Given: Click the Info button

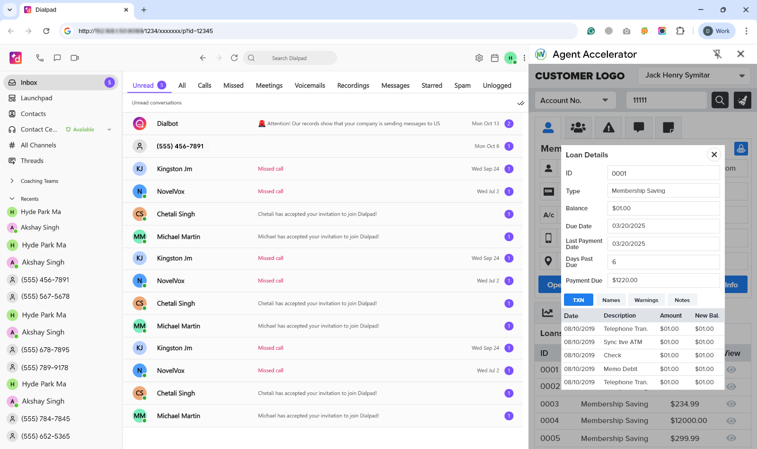Looking at the screenshot, I should (731, 284).
